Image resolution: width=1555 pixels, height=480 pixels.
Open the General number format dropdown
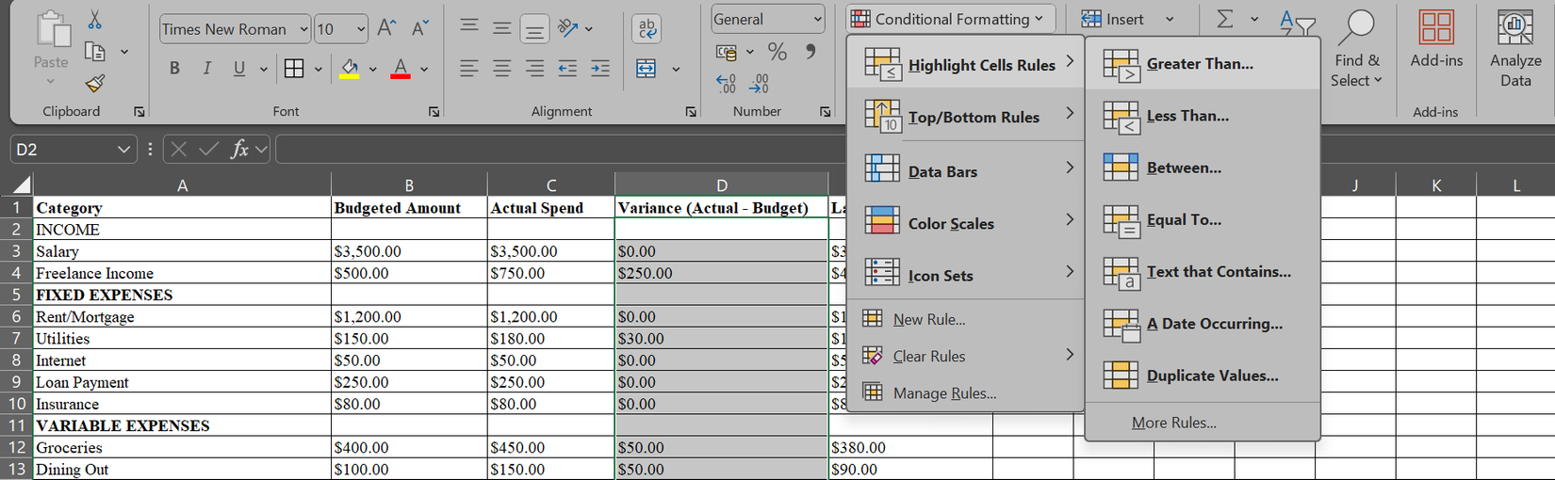point(817,19)
